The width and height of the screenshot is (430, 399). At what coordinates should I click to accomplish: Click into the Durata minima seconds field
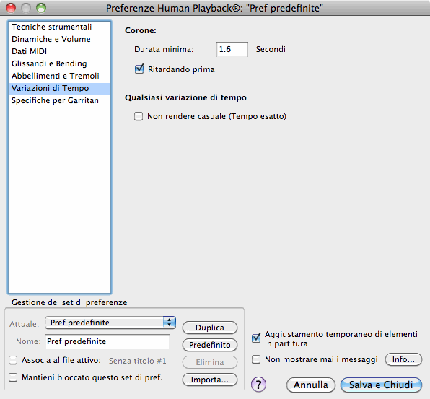[232, 49]
